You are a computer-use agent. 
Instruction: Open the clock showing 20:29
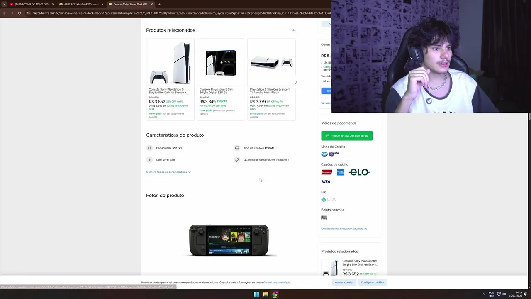[x=515, y=294]
